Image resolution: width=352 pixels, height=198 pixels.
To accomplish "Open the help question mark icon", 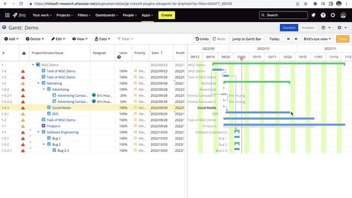I will coord(323,15).
